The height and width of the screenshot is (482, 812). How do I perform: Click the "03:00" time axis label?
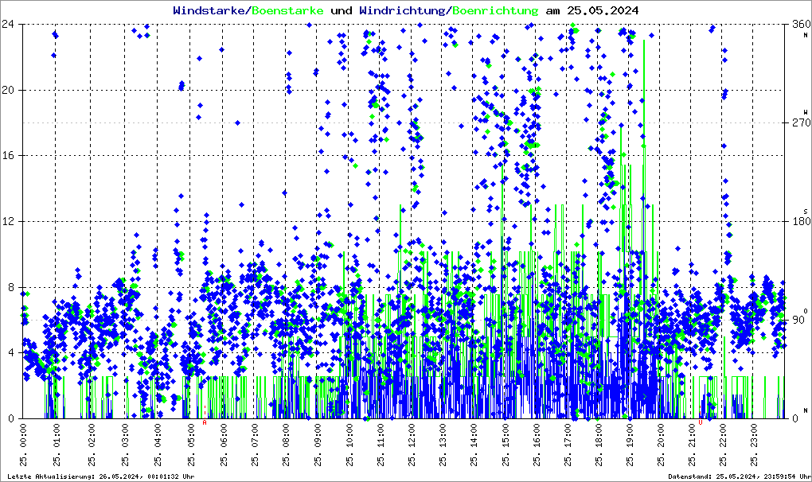tap(125, 435)
